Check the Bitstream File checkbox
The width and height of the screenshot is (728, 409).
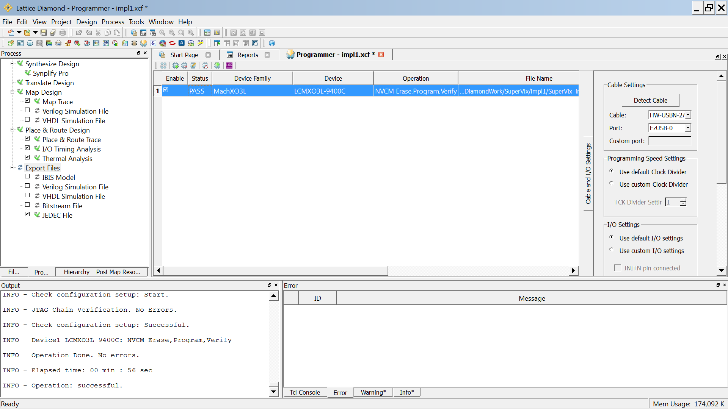click(27, 205)
